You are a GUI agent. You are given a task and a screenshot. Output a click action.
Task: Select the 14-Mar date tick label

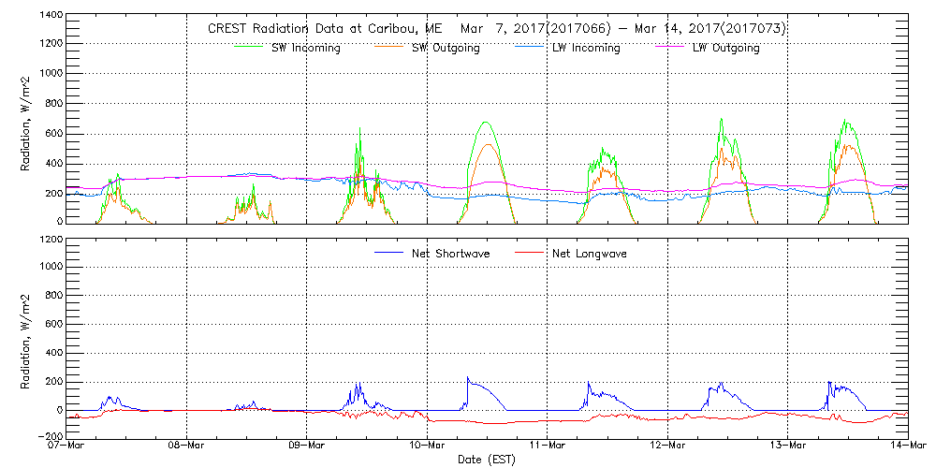(x=908, y=445)
